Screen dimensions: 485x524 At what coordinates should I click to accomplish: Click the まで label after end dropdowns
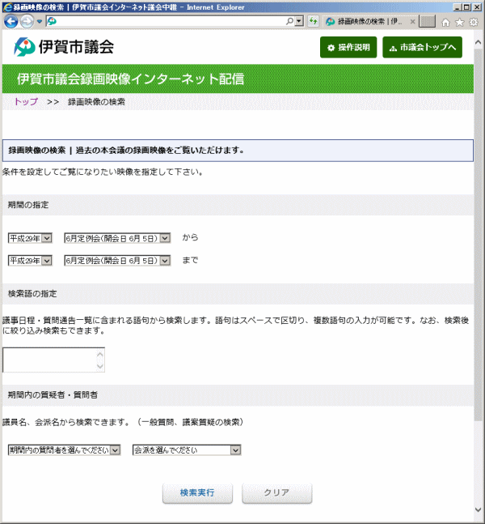[x=190, y=260]
